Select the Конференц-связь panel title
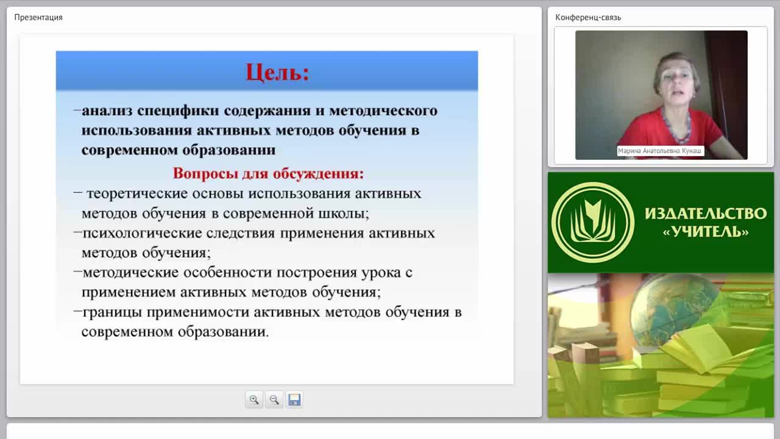780x439 pixels. tap(588, 17)
